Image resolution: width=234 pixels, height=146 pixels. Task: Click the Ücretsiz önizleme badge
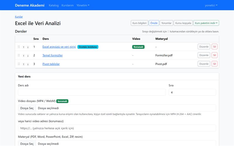[x=88, y=47]
